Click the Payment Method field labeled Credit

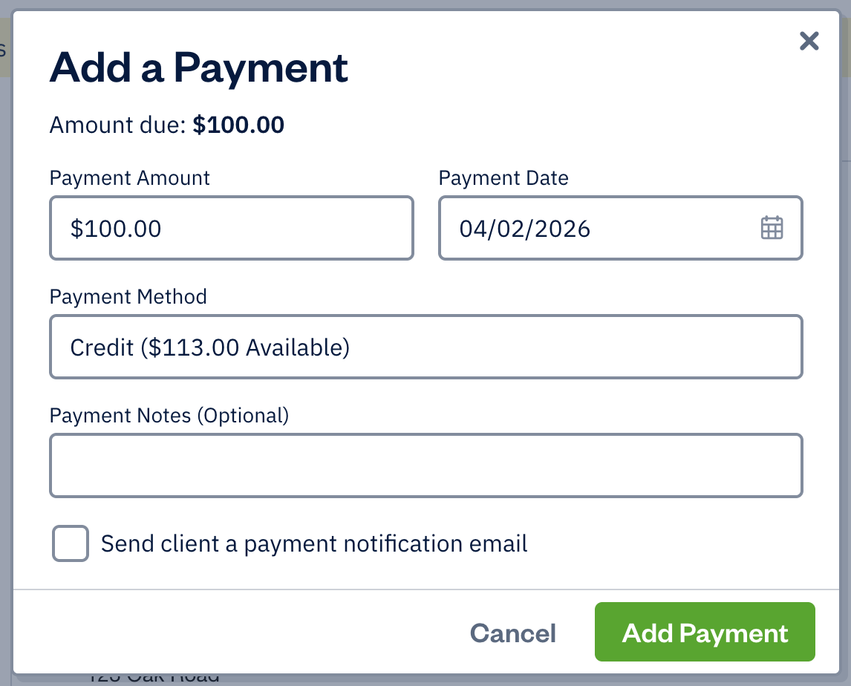[426, 347]
